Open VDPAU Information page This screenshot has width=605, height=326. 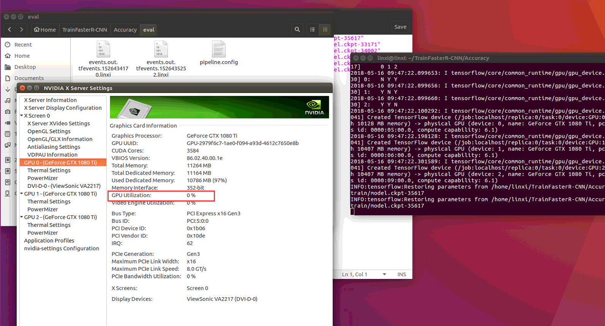(x=52, y=154)
